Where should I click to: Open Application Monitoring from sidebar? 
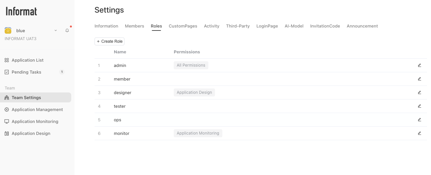tap(35, 122)
